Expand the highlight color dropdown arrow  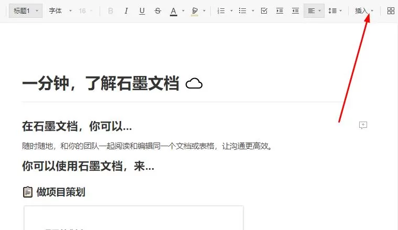tap(204, 11)
